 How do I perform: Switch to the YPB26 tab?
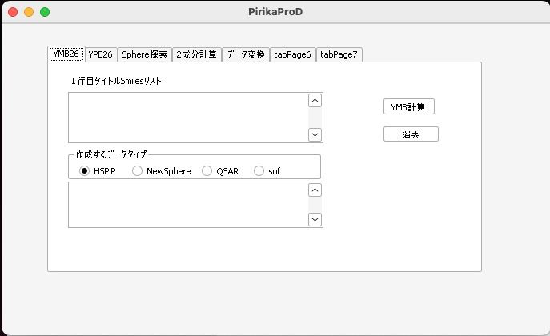100,54
